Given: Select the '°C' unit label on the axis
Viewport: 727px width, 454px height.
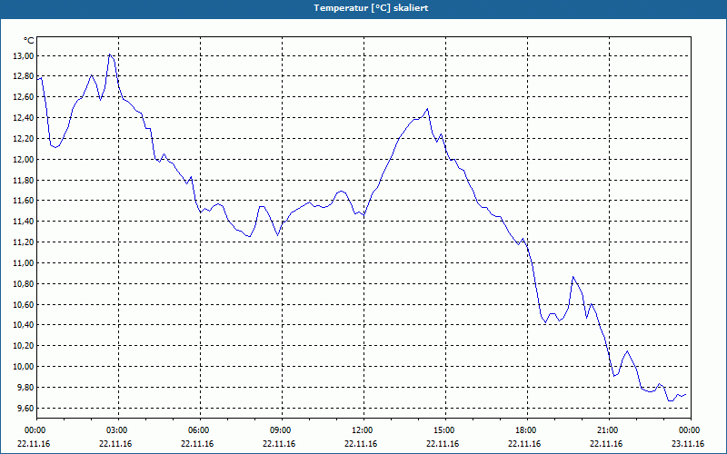Looking at the screenshot, I should click(x=28, y=41).
